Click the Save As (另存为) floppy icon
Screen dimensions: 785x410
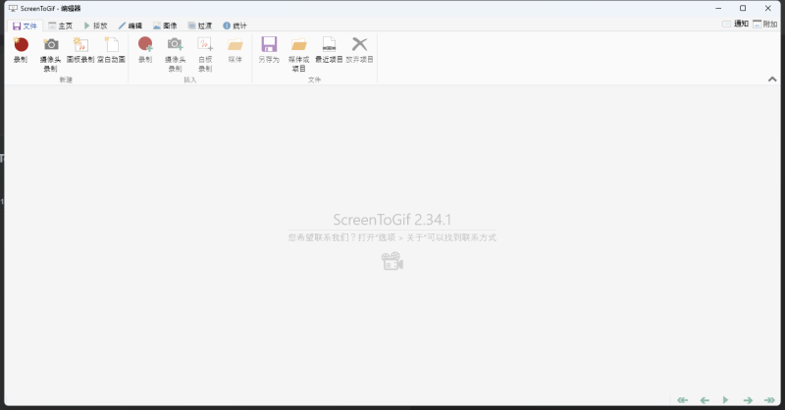pos(269,45)
